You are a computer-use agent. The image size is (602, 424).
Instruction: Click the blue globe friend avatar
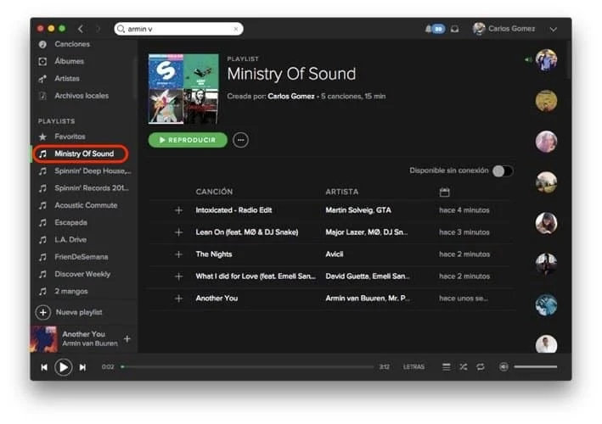(546, 304)
